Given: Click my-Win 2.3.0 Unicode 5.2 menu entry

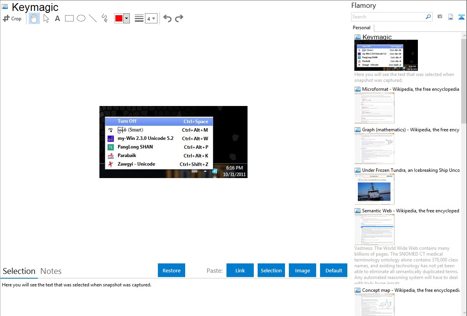Looking at the screenshot, I should coord(159,138).
